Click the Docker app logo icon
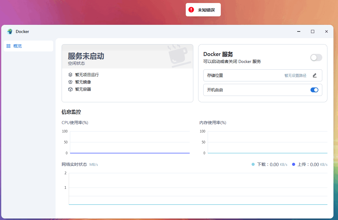This screenshot has width=338, height=220. coord(10,31)
